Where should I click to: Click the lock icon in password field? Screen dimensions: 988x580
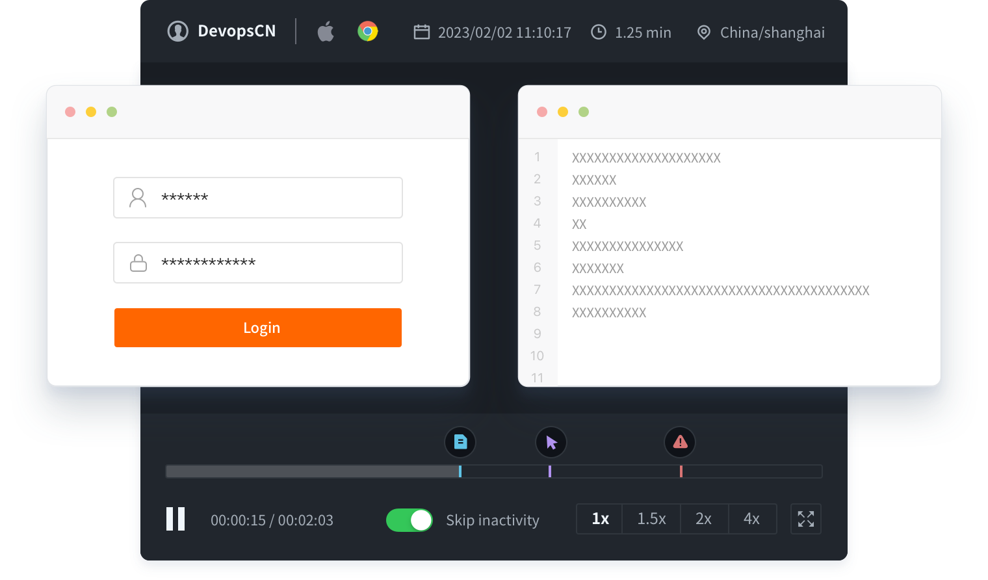pos(138,263)
